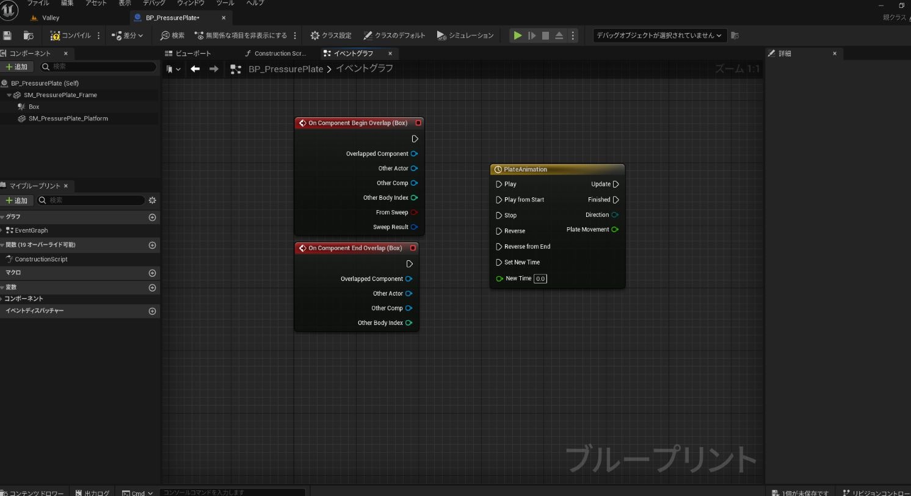Click the My Blueprint settings gear
This screenshot has height=496, width=911.
[152, 200]
